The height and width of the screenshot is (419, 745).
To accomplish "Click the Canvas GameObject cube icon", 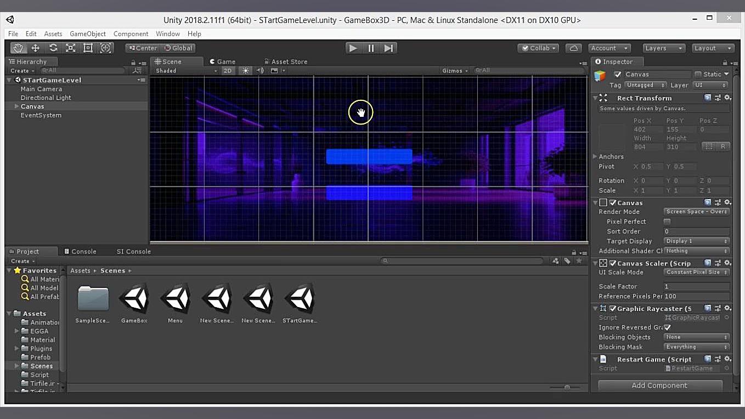I will [600, 75].
